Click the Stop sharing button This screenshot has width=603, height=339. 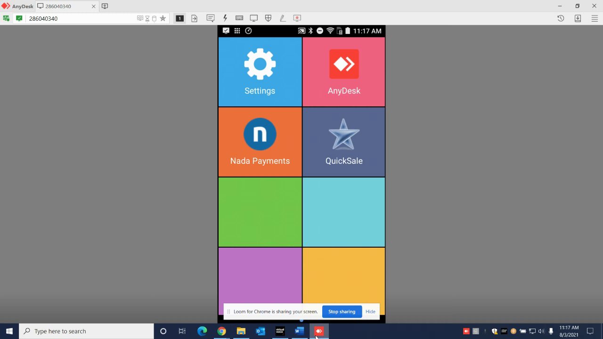tap(342, 312)
